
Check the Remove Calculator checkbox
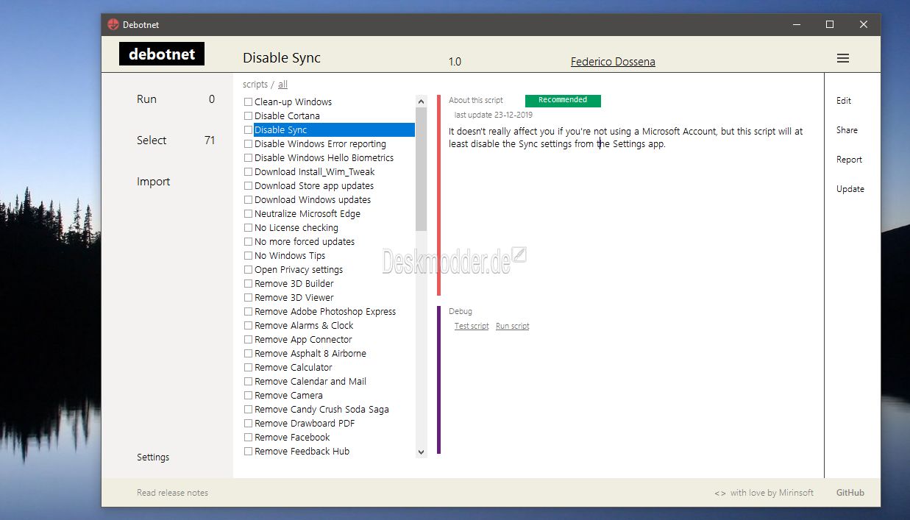(248, 368)
